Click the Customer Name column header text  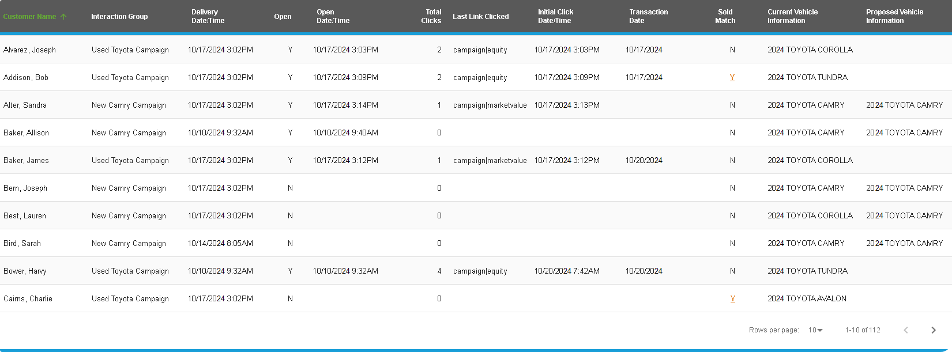click(x=29, y=17)
